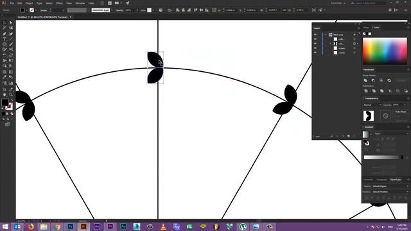Expand the group sublayer with leaf thumbnail

(x=330, y=44)
